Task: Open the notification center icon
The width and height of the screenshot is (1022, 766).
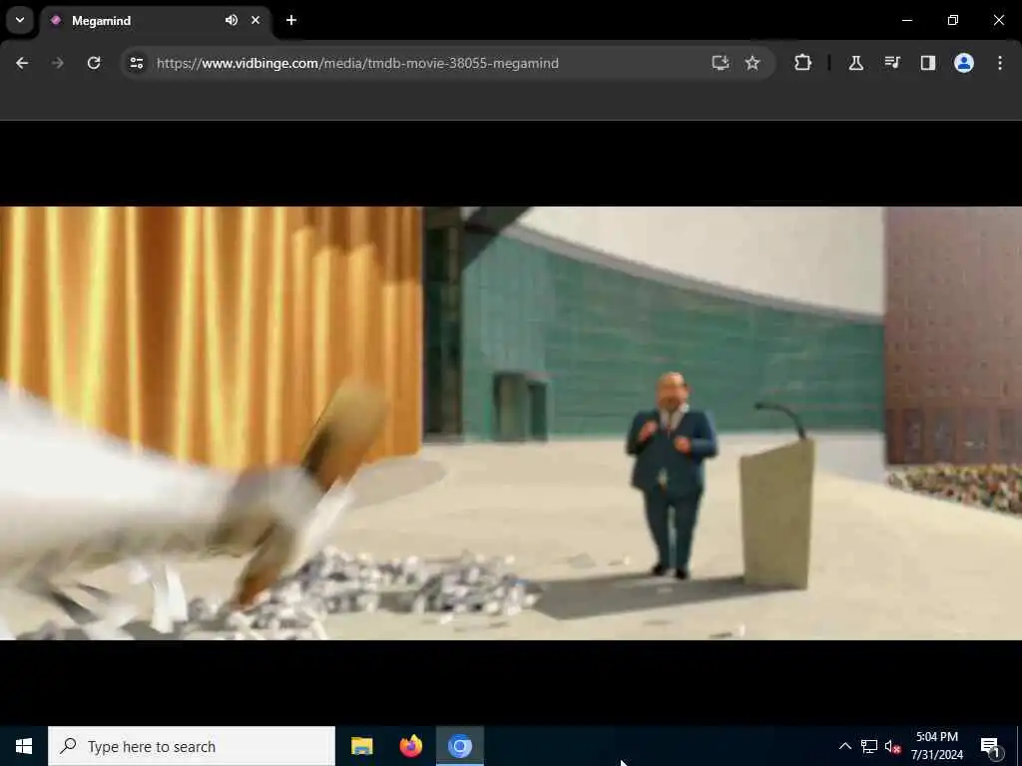Action: pos(990,746)
